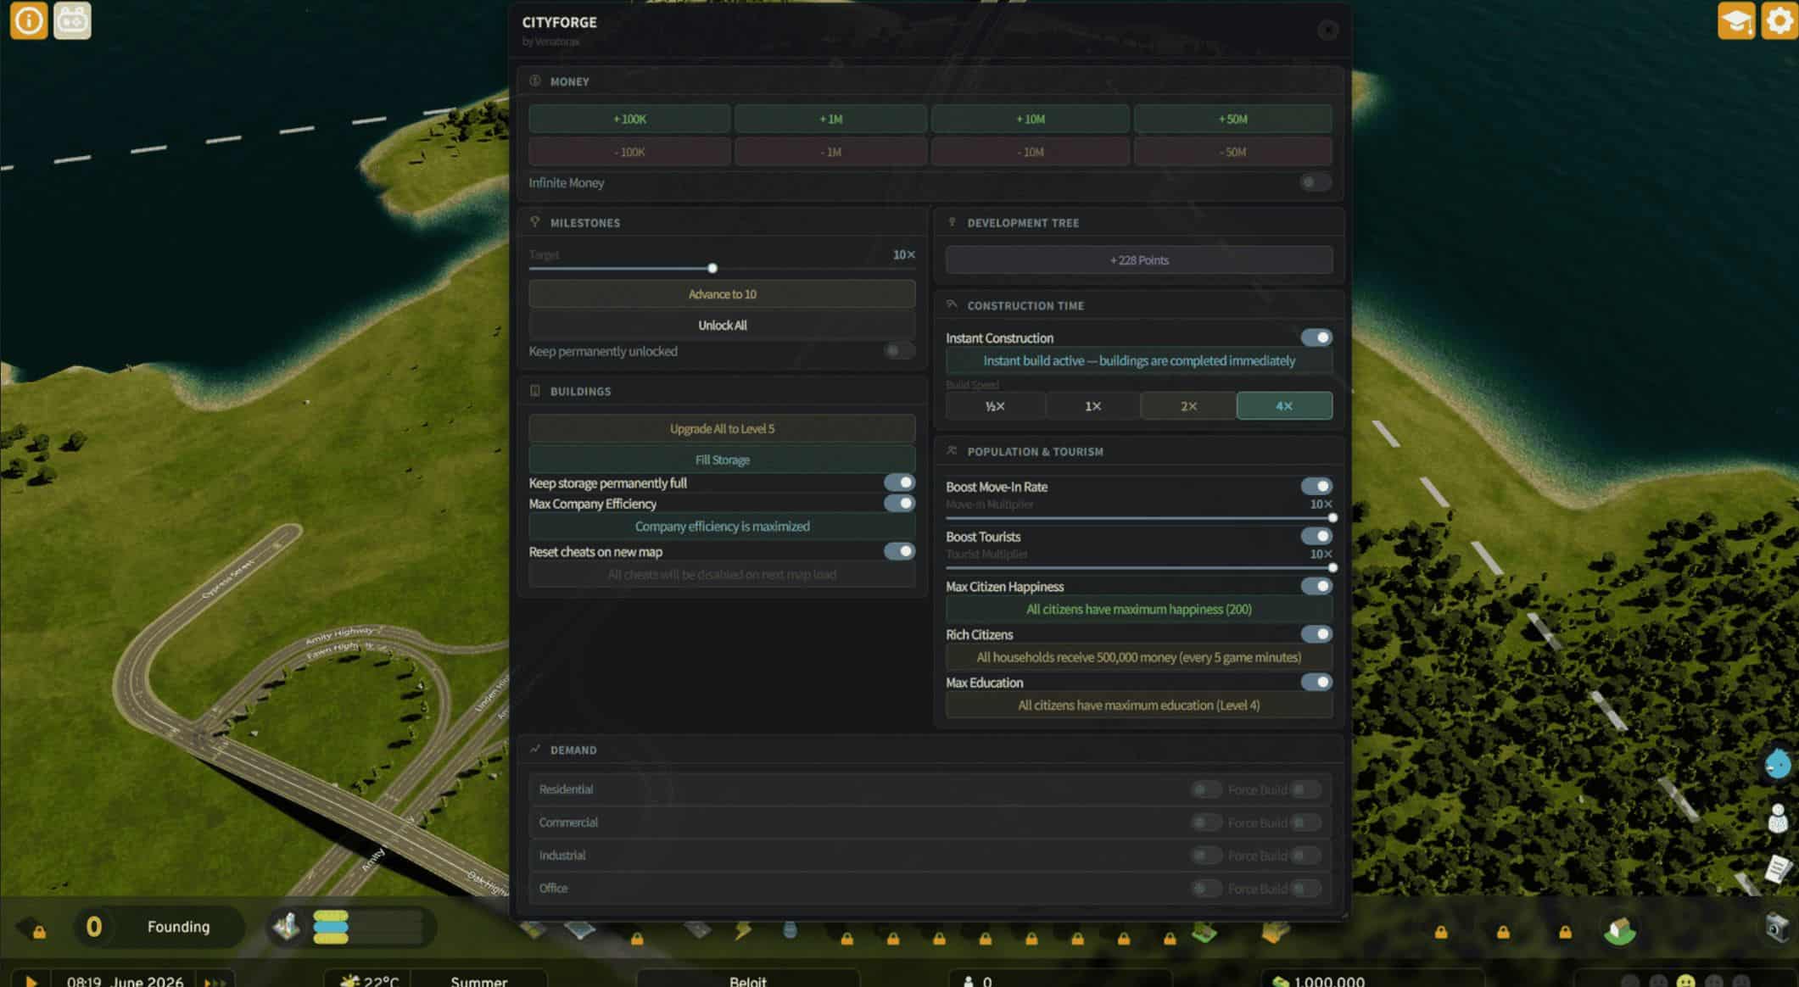The height and width of the screenshot is (987, 1799).
Task: Open the tutorials graduation cap icon
Action: pos(1735,20)
